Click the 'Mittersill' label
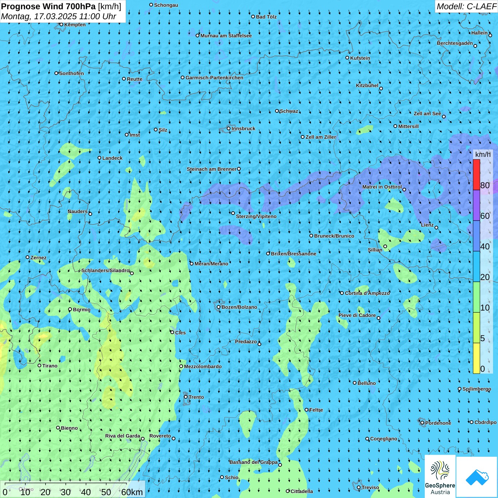 pos(409,126)
